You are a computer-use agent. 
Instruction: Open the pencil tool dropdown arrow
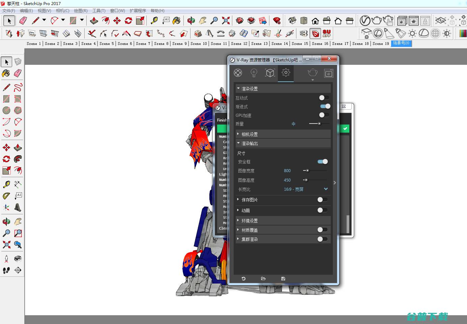[x=44, y=20]
